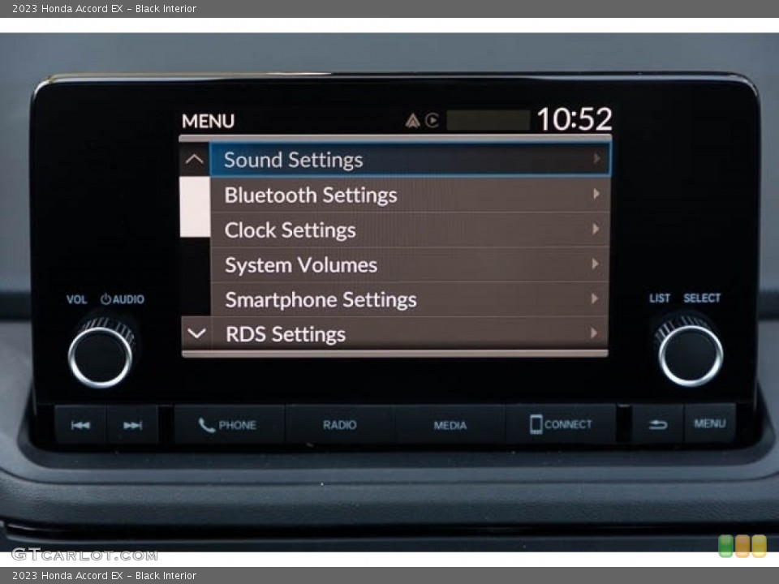
Task: Open Bluetooth Settings menu entry
Action: point(411,195)
